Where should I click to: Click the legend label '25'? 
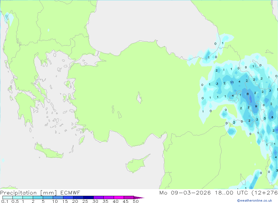(x=85, y=201)
